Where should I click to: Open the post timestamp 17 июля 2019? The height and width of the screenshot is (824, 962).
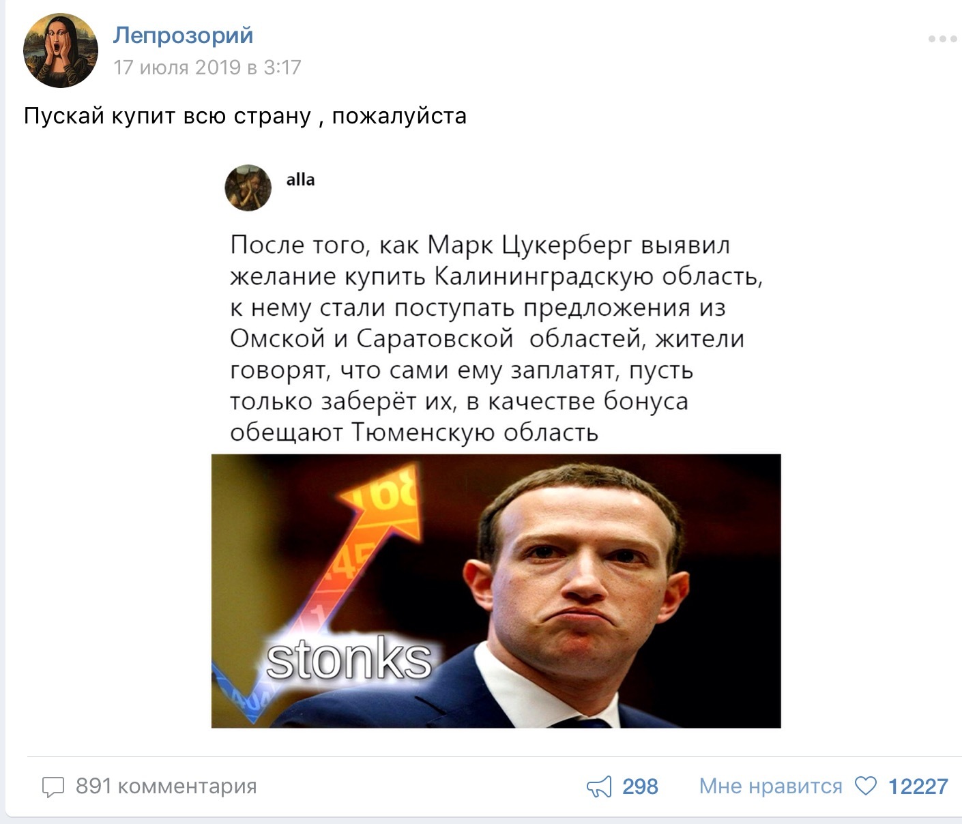(207, 68)
